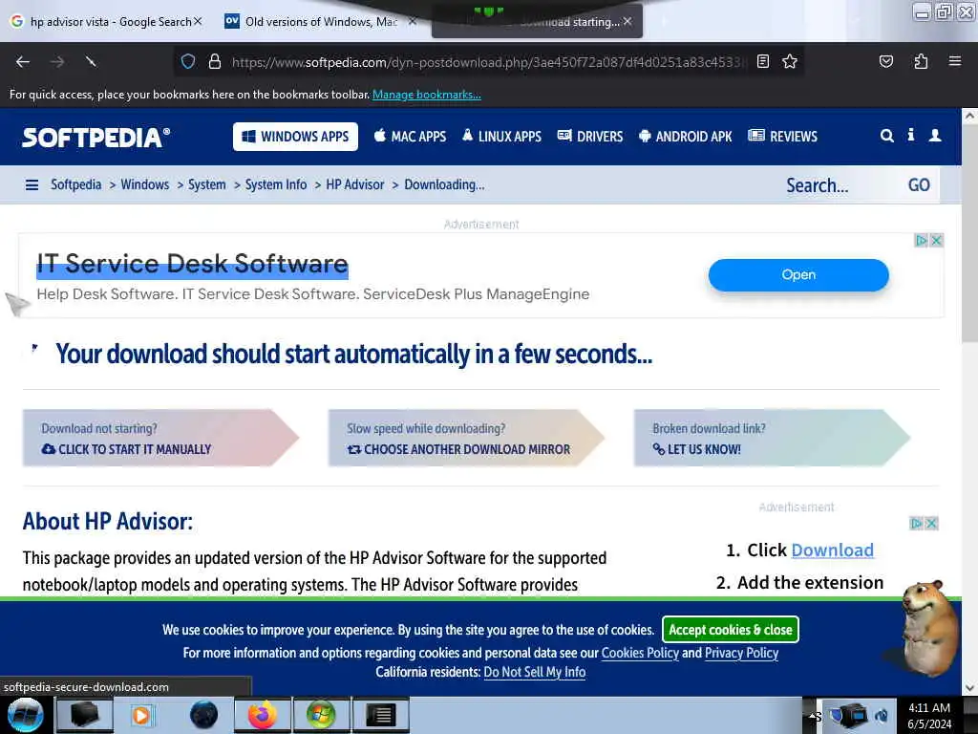Open the Firefox hamburger menu
Screen dimensions: 978x734
(954, 61)
